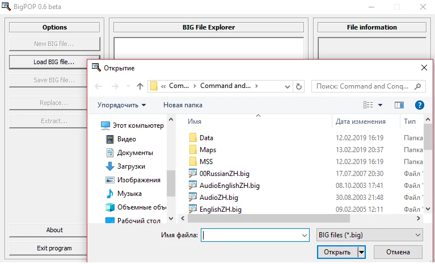The width and height of the screenshot is (435, 264).
Task: Click the Com... breadcrumb segment
Action: (179, 86)
